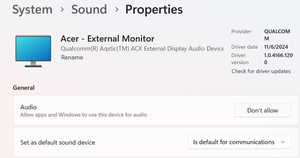Click the Audio setting row label
The height and width of the screenshot is (158, 300).
tap(29, 107)
